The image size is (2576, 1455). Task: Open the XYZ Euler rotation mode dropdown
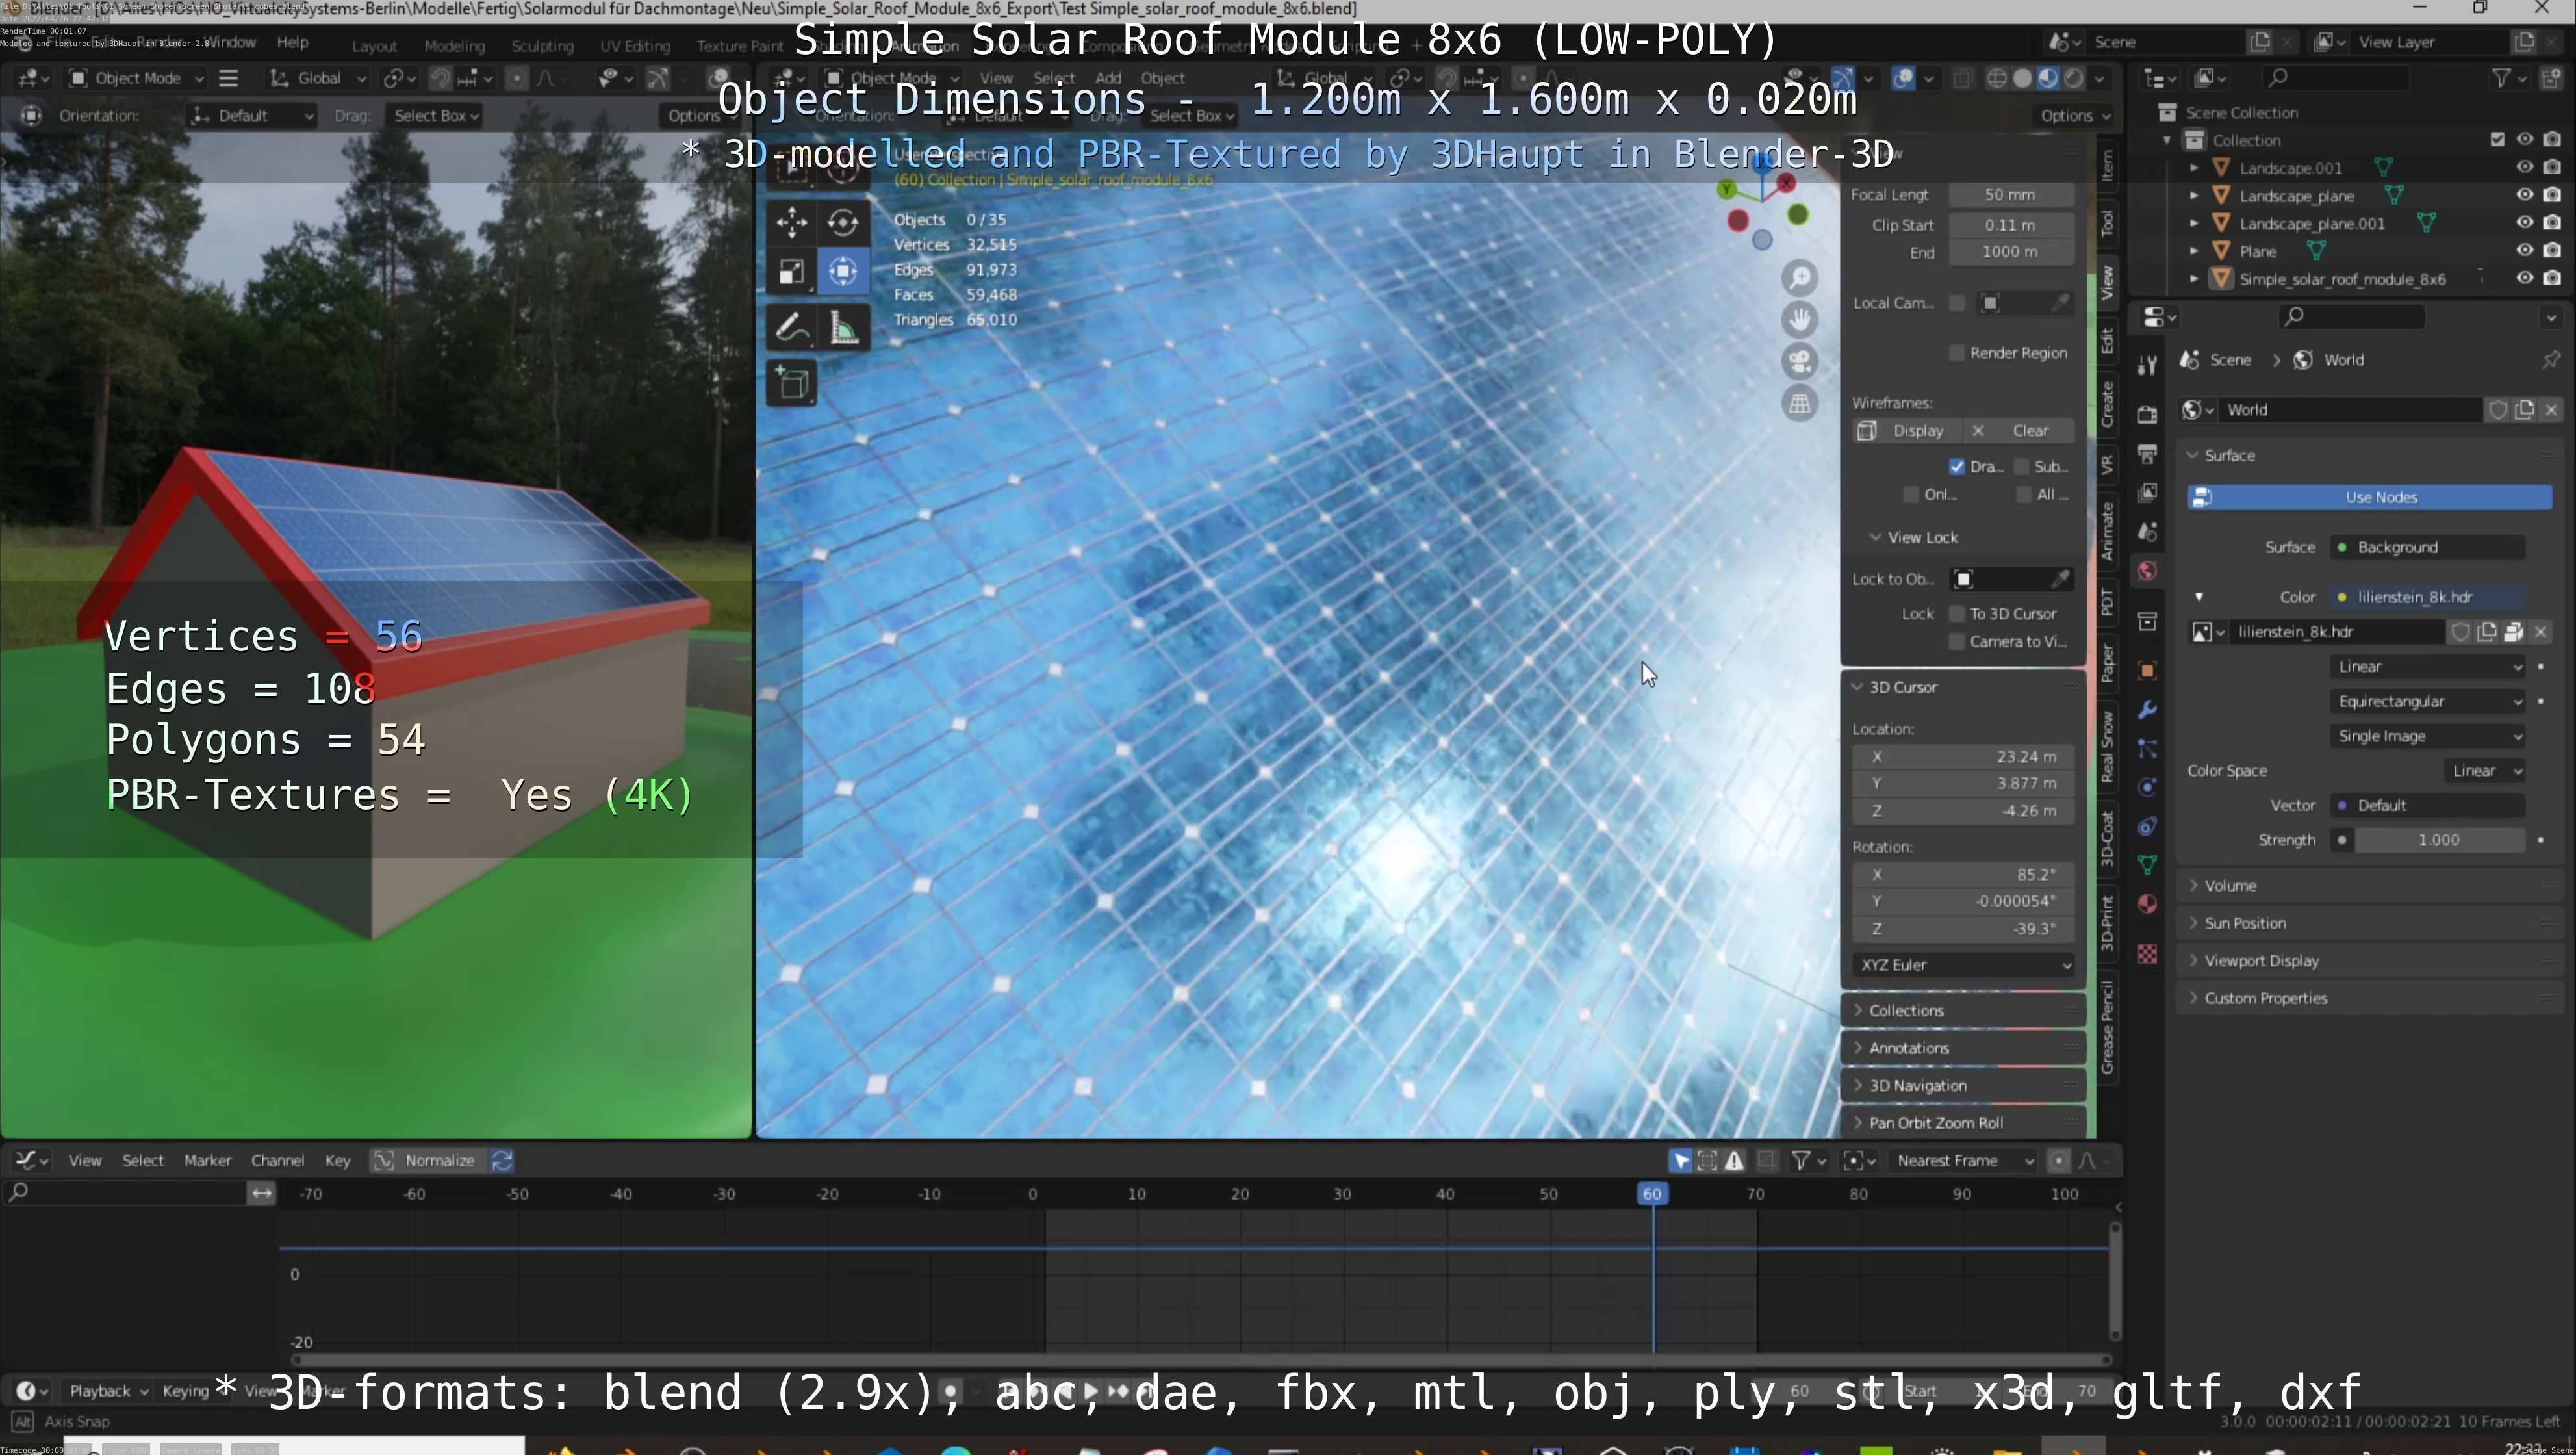pyautogui.click(x=1964, y=965)
